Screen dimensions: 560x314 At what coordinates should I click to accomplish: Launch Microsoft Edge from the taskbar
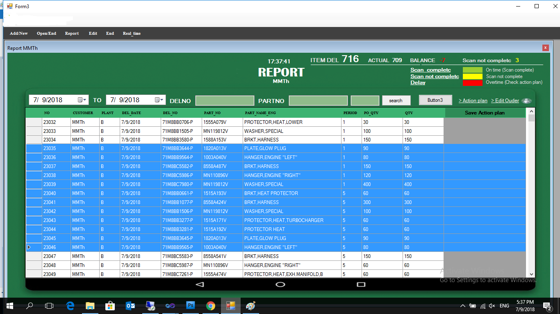pos(70,306)
